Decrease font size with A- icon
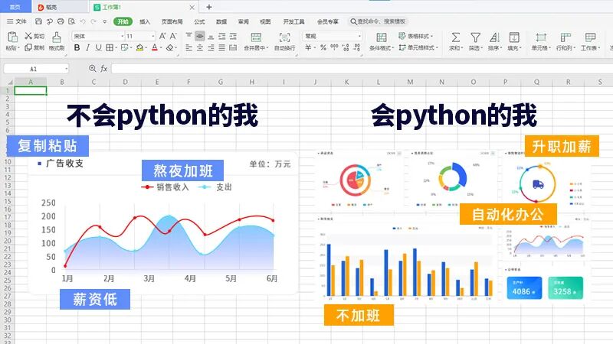This screenshot has height=344, width=613. [174, 36]
